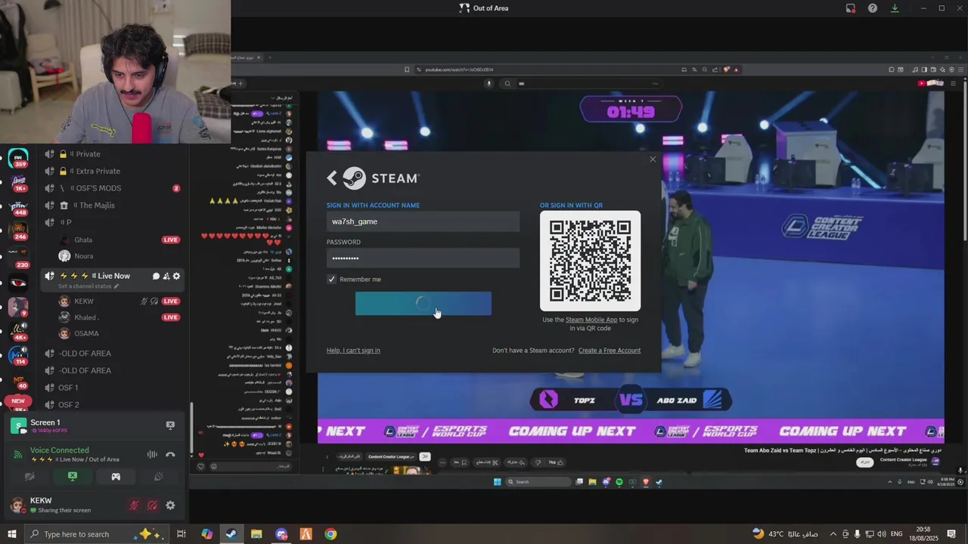Join the Extra Private voice channel
The width and height of the screenshot is (968, 544).
click(x=113, y=172)
